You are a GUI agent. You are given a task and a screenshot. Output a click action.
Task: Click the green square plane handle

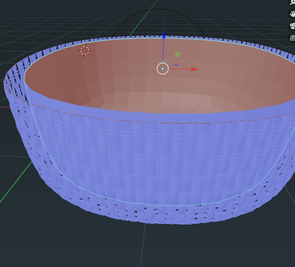pyautogui.click(x=177, y=55)
